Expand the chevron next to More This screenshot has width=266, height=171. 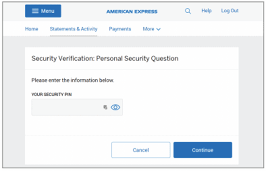[158, 29]
